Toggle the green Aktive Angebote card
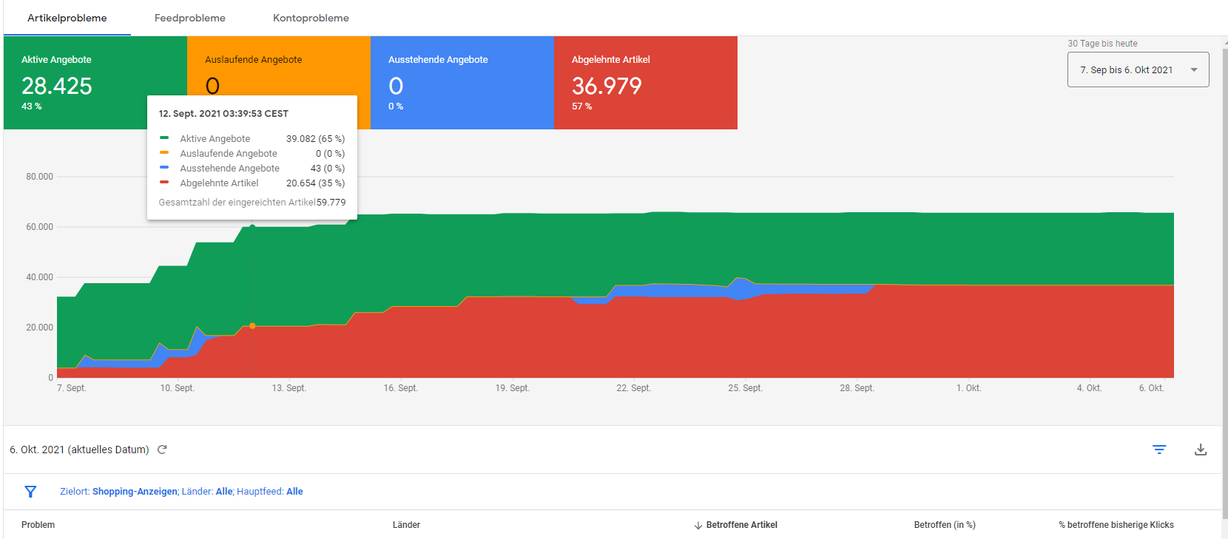1228x539 pixels. pyautogui.click(x=74, y=82)
